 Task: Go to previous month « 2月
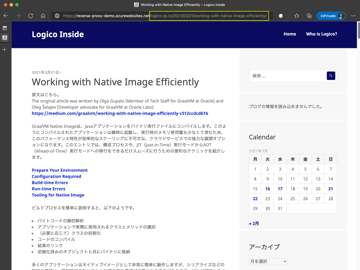click(254, 223)
